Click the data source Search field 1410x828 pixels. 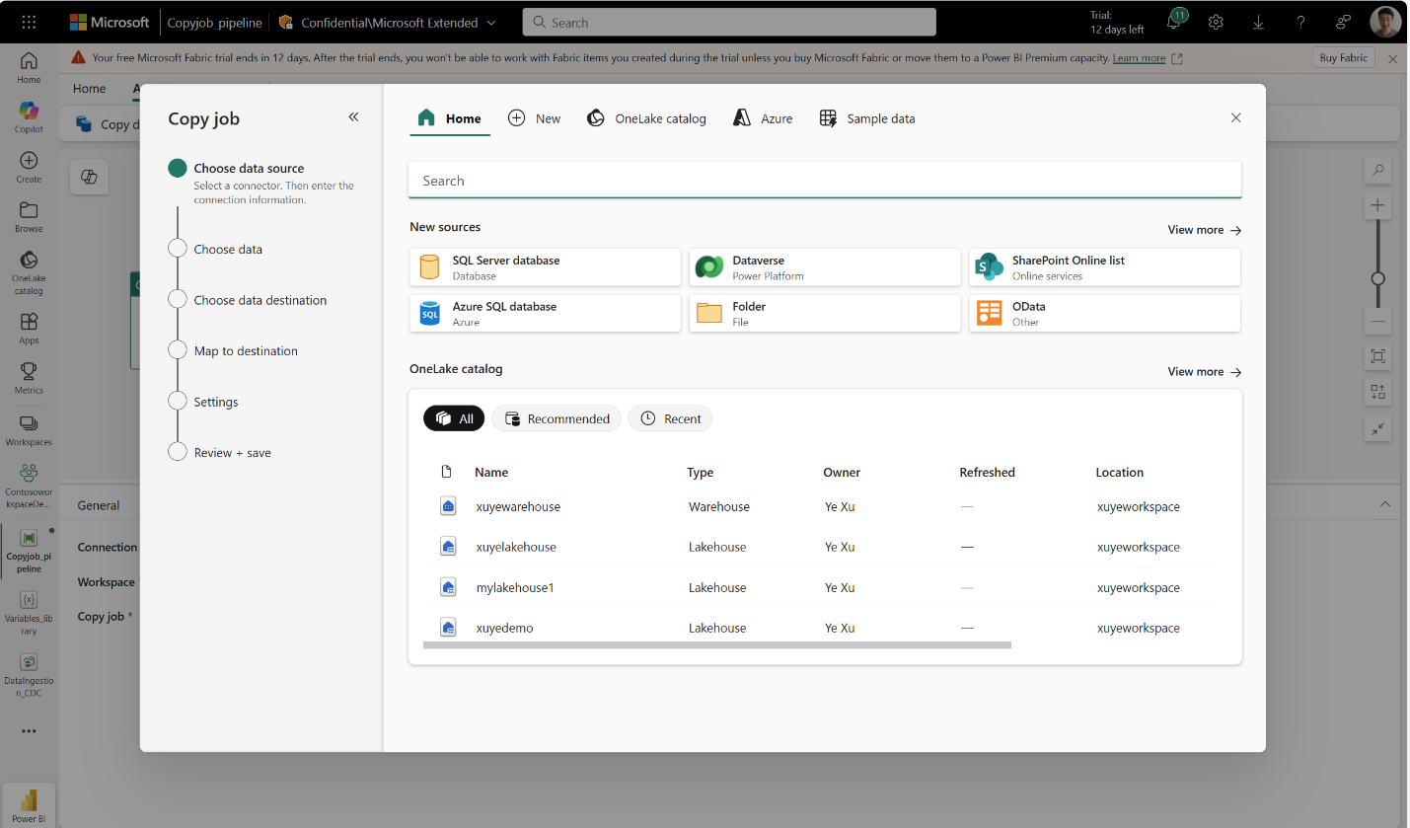pyautogui.click(x=824, y=181)
